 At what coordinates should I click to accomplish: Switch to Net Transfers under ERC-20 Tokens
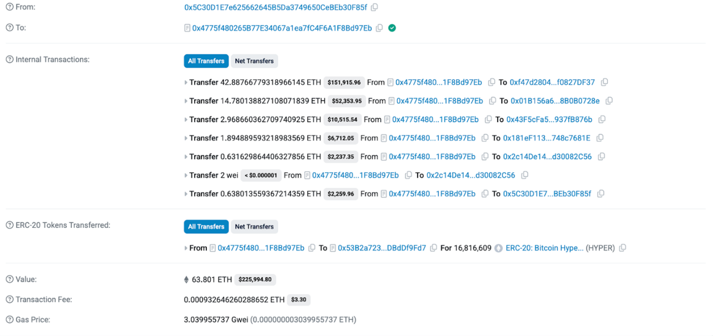coord(254,226)
